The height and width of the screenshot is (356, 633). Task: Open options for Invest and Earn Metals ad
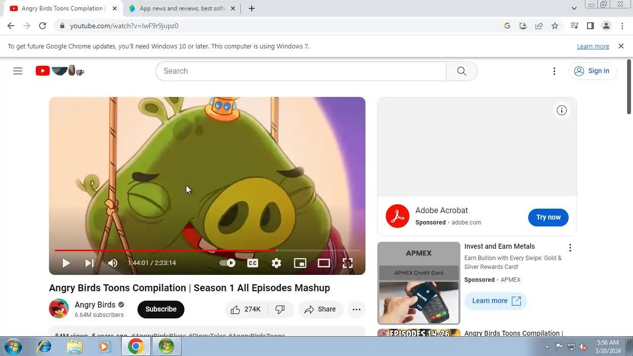click(570, 248)
